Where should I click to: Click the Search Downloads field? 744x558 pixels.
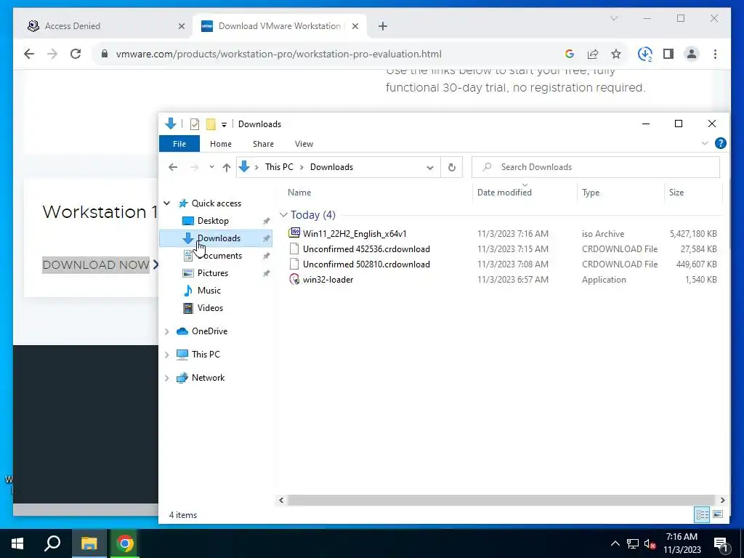pyautogui.click(x=596, y=167)
